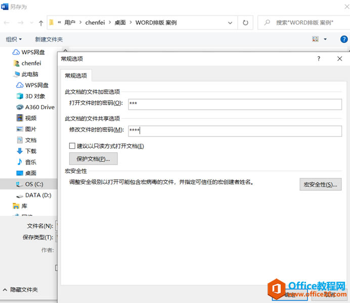Screen dimensions: 350x303
Task: Click the forward navigation arrow
Action: pyautogui.click(x=21, y=23)
